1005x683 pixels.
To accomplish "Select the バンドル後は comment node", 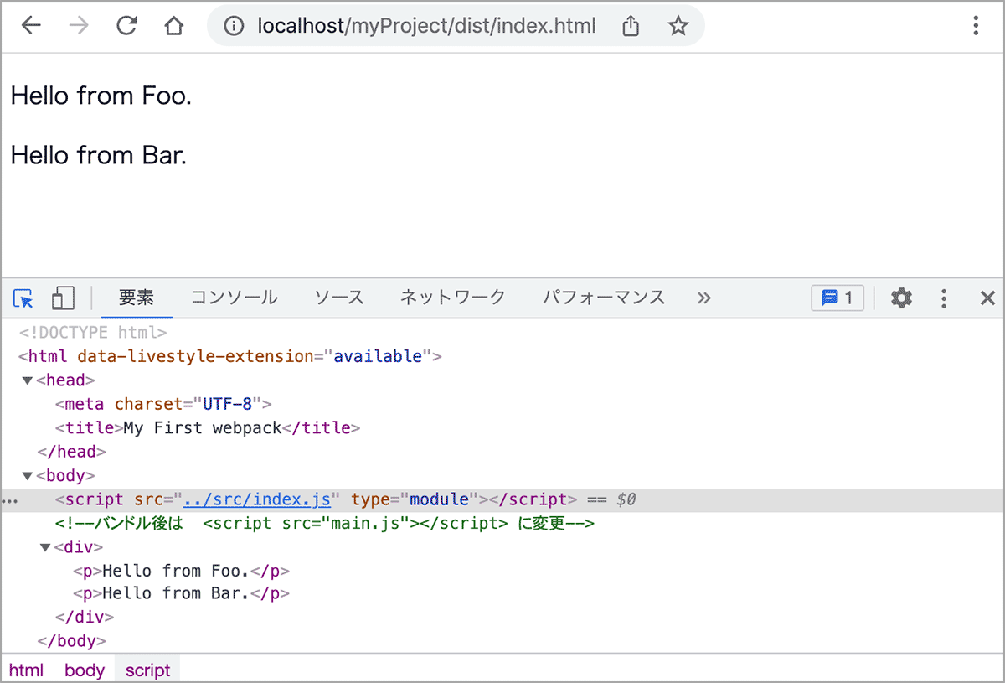I will [324, 524].
